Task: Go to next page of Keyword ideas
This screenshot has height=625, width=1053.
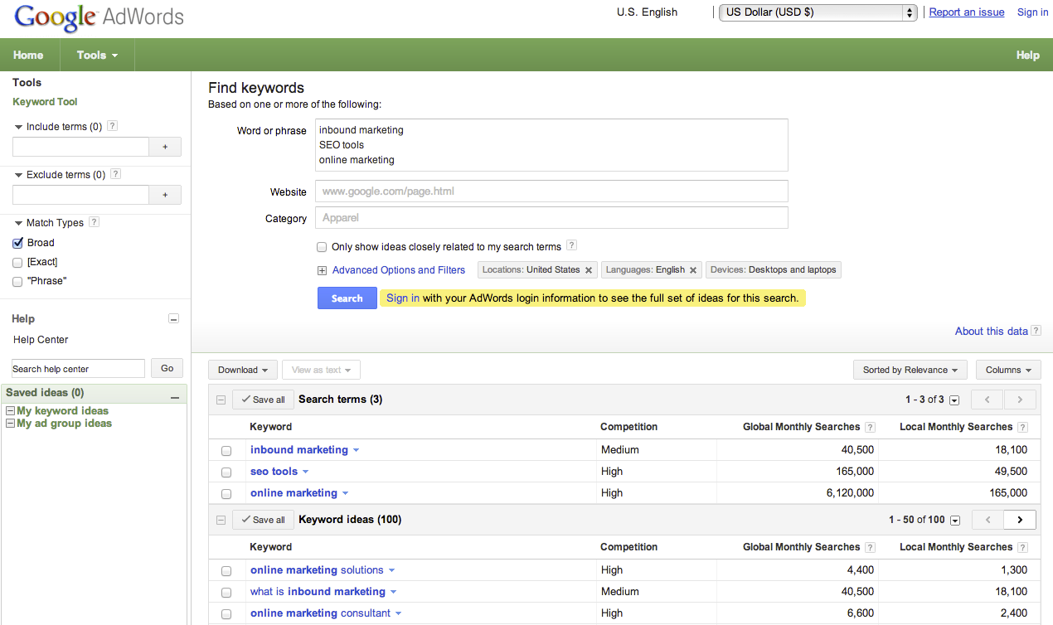Action: pos(1020,520)
